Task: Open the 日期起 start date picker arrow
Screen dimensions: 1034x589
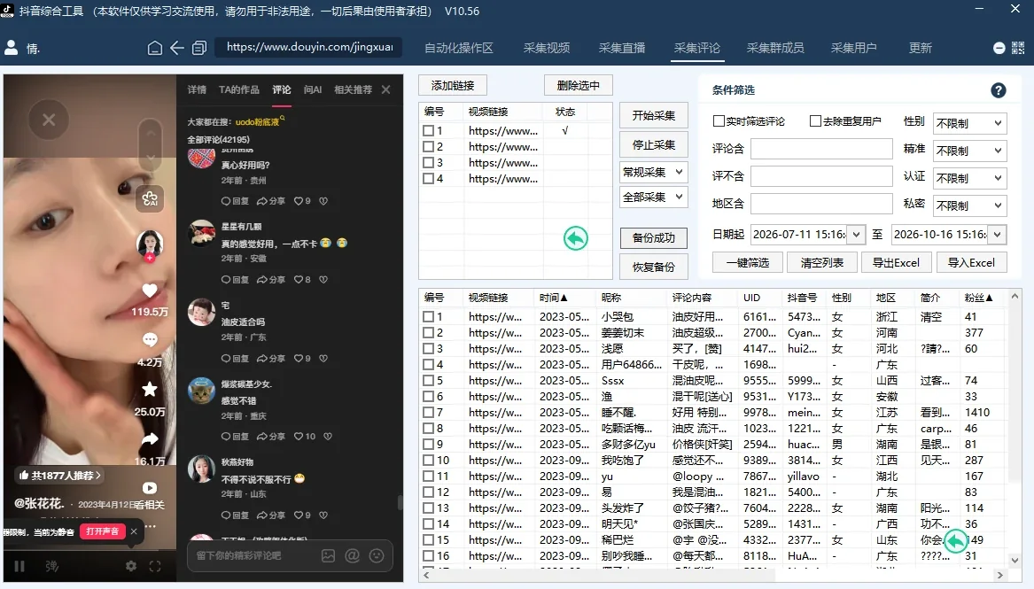Action: [x=856, y=234]
